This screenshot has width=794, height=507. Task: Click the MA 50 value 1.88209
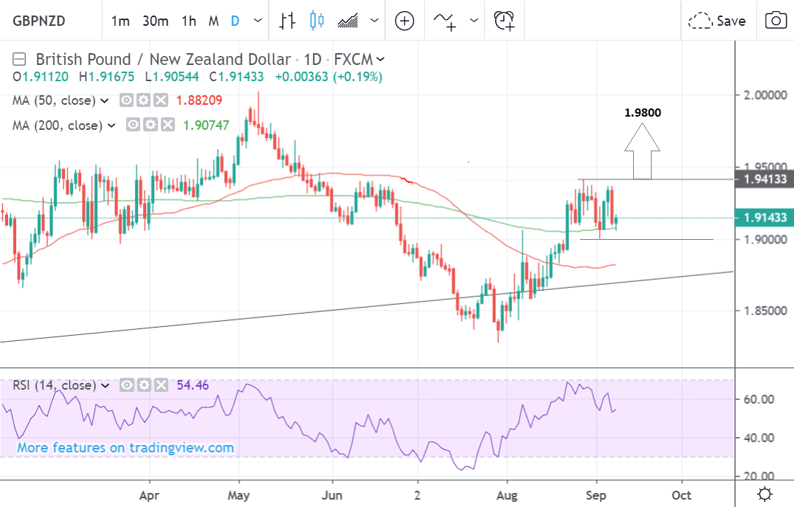(199, 100)
